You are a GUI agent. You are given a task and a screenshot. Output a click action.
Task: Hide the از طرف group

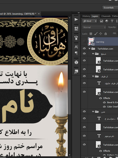[84, 76]
